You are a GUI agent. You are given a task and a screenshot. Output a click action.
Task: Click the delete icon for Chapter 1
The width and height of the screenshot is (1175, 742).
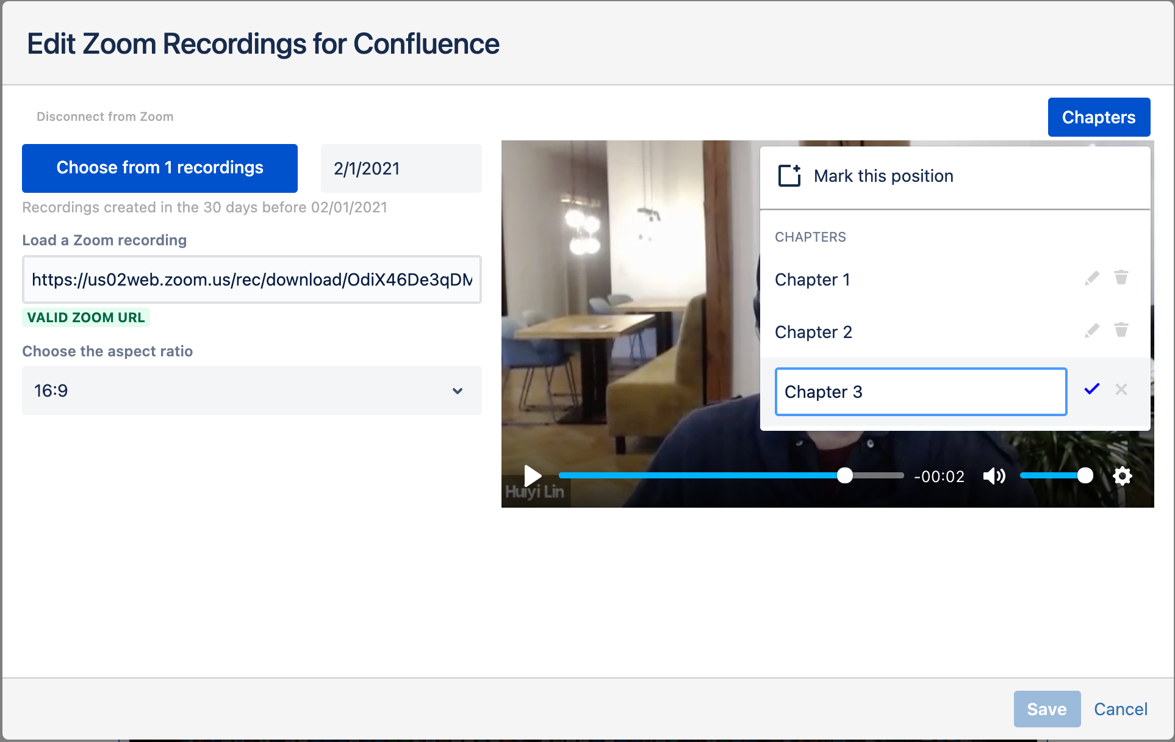pyautogui.click(x=1121, y=278)
